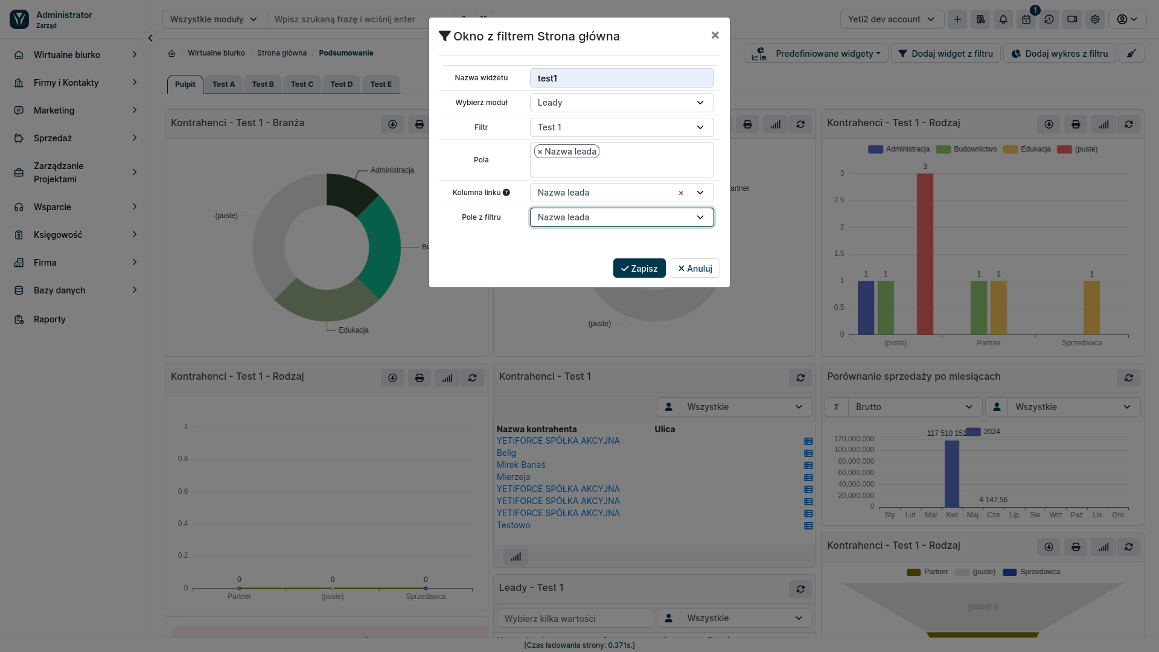Open the Mirek Banaś contractor link

click(x=521, y=465)
